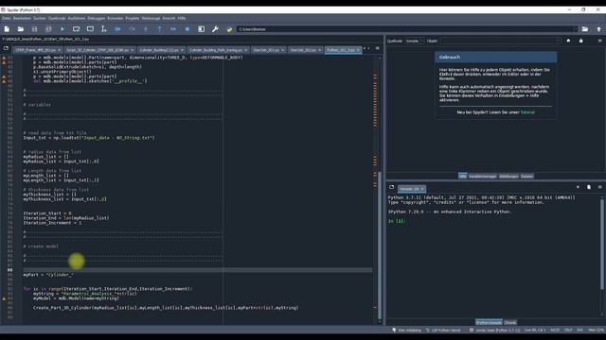Screen dimensions: 606x340
Task: Start debugging the file
Action: point(117,29)
